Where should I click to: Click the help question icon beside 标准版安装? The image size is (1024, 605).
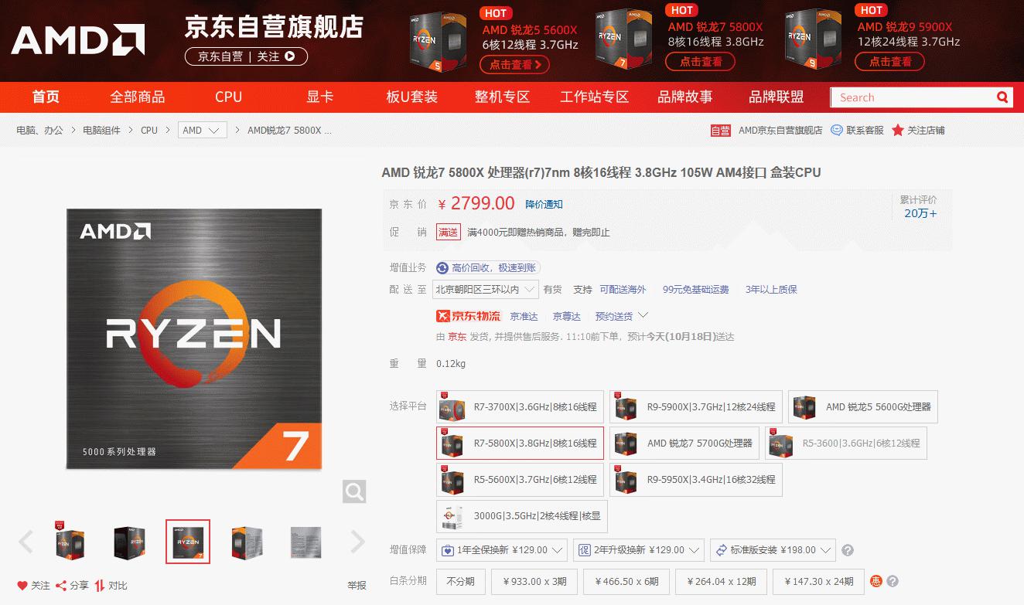point(848,551)
